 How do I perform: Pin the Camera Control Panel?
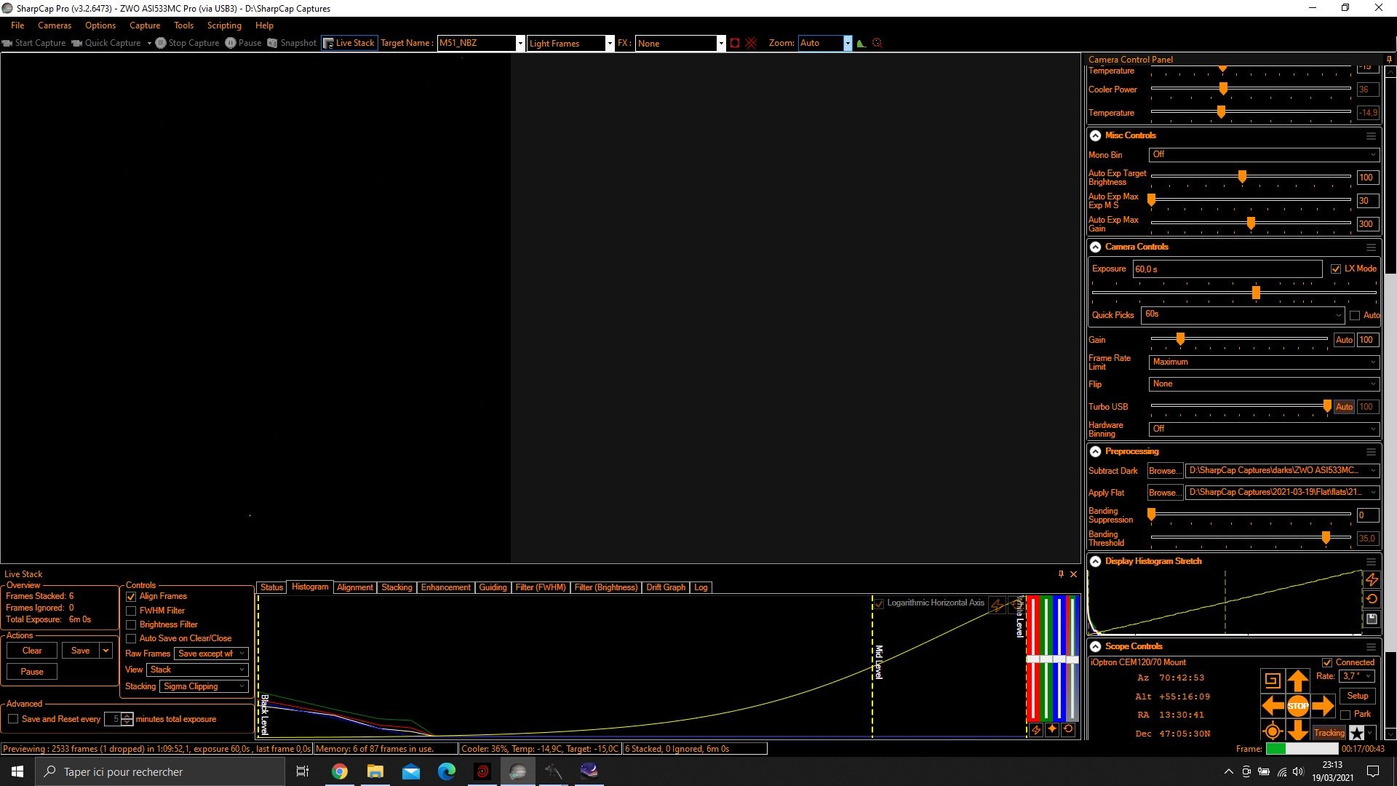[x=1389, y=60]
